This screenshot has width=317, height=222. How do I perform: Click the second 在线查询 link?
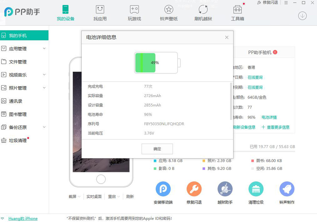[255, 87]
